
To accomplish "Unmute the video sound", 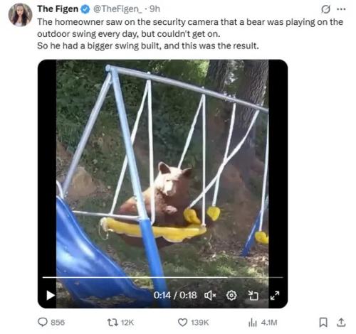I will [x=210, y=296].
